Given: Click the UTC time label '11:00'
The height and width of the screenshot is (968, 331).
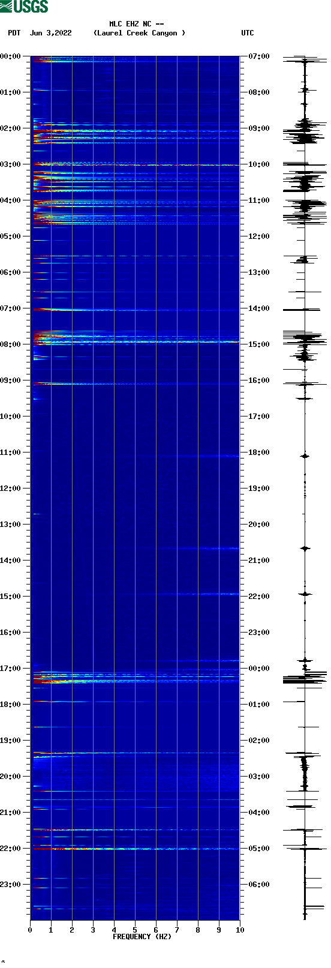Looking at the screenshot, I should (259, 200).
